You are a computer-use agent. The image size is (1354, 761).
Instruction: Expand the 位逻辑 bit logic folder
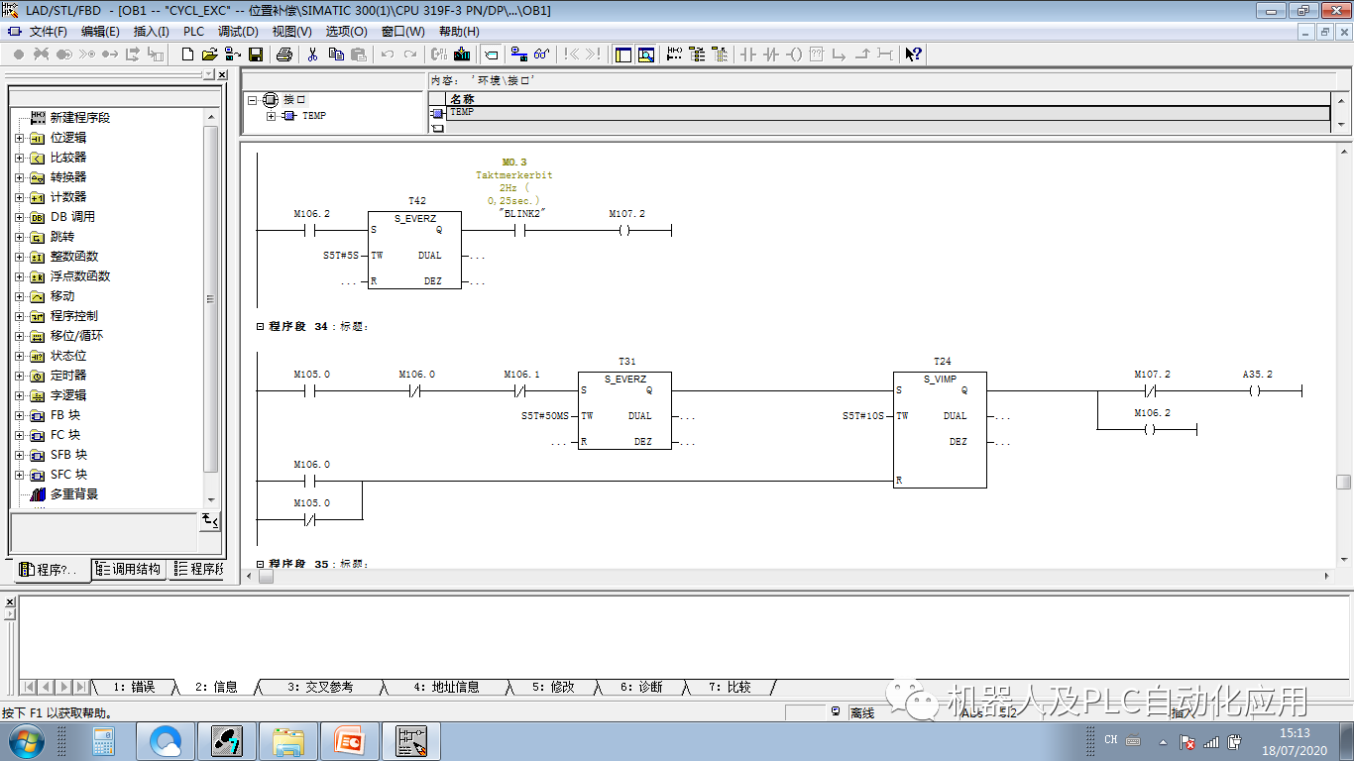(x=19, y=138)
